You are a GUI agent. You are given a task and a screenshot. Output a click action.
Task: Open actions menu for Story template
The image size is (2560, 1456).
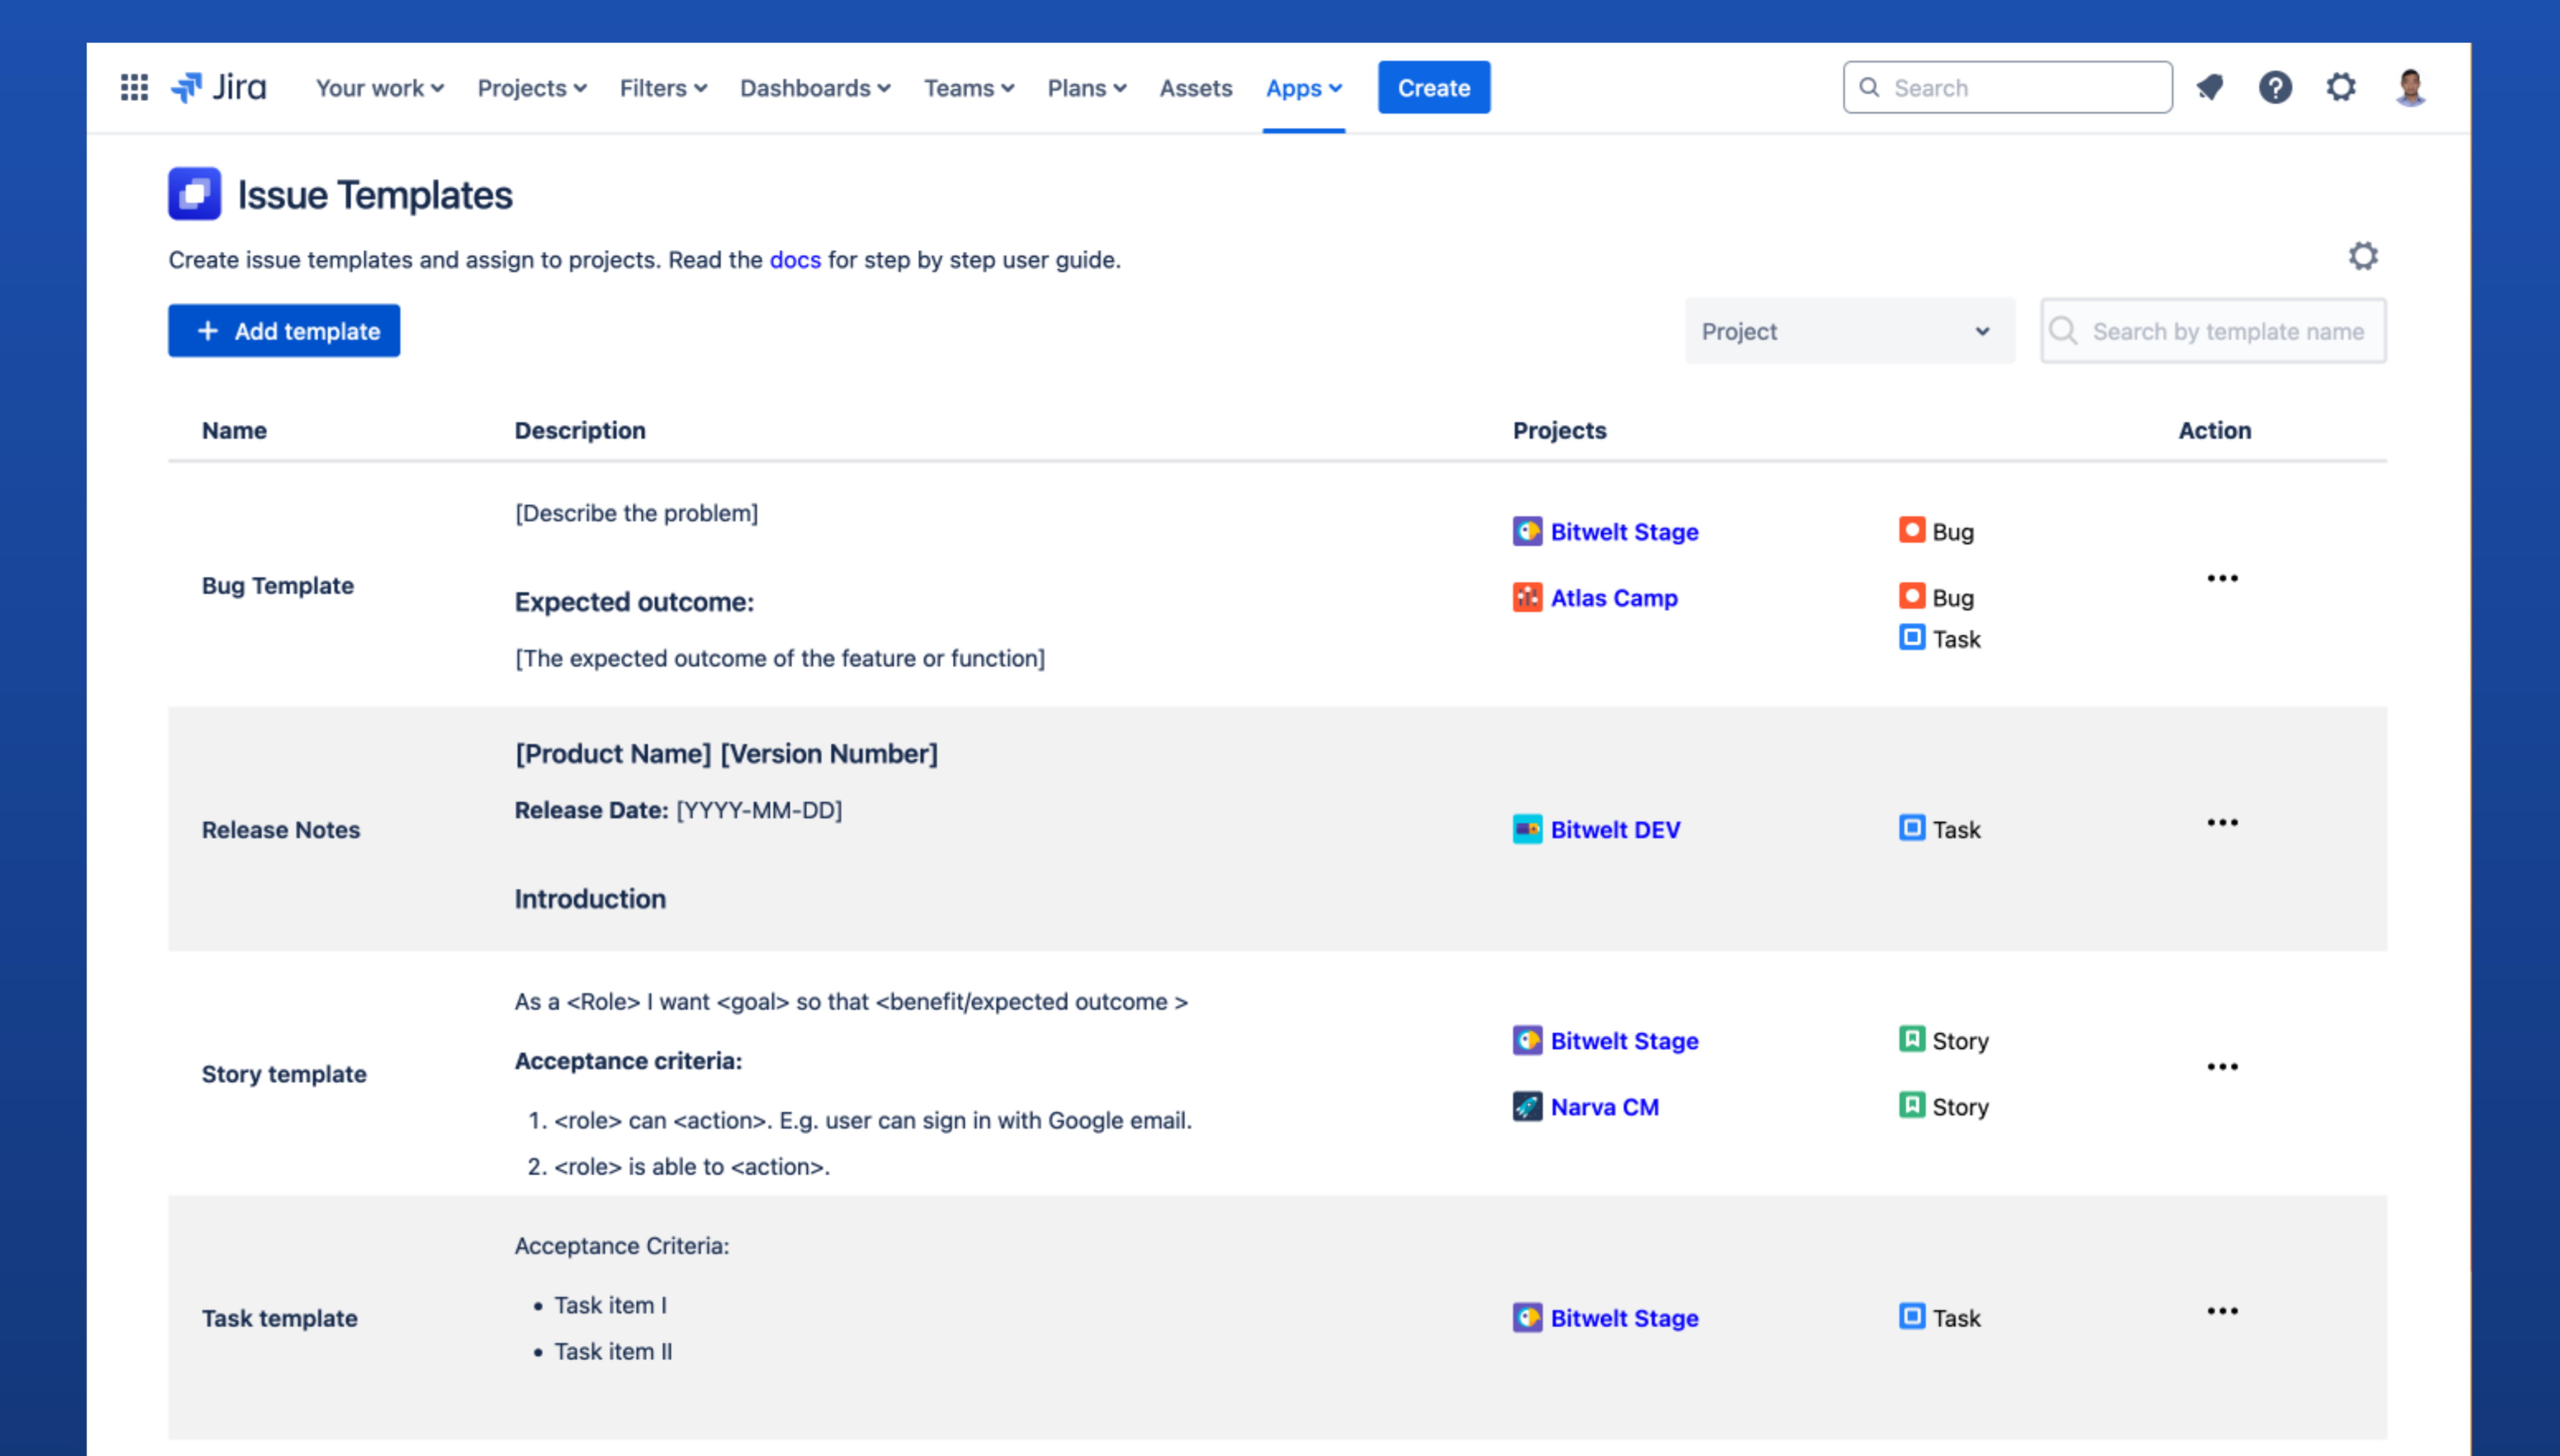pyautogui.click(x=2222, y=1067)
